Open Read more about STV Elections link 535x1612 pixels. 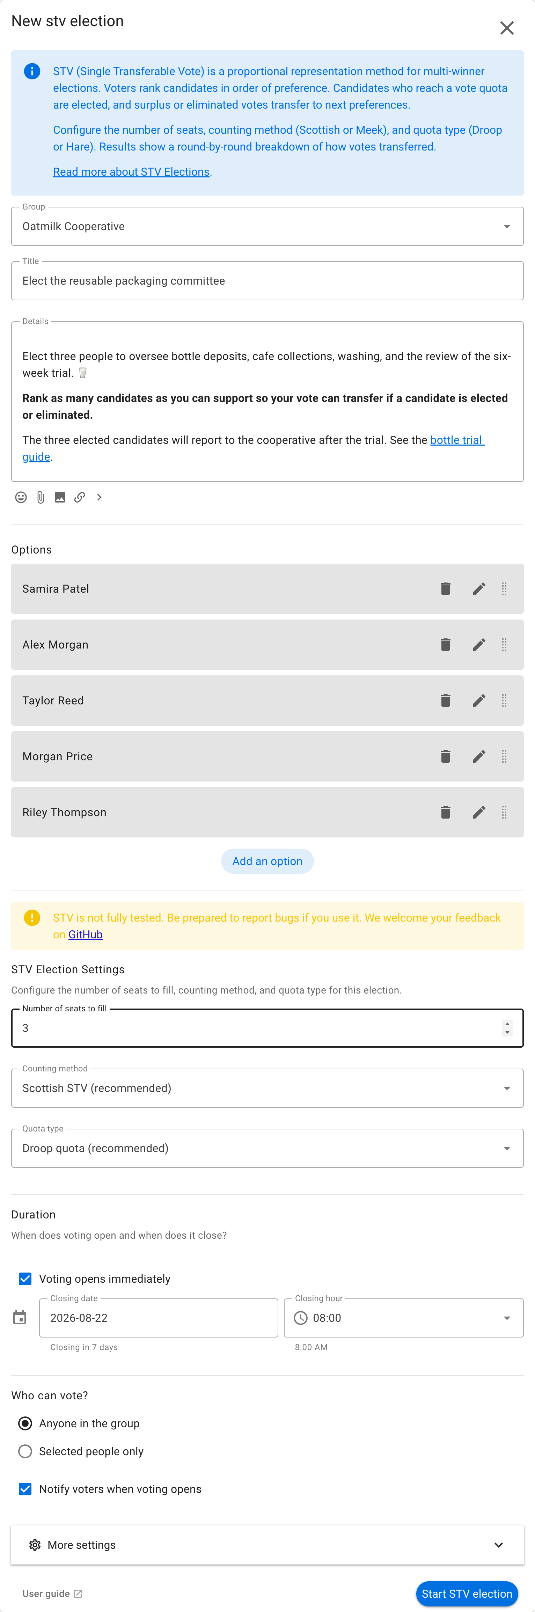click(x=131, y=172)
